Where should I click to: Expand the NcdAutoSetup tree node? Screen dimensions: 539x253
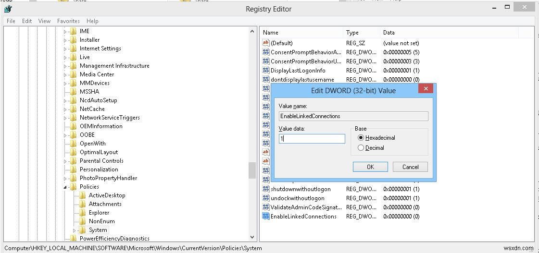coord(65,101)
